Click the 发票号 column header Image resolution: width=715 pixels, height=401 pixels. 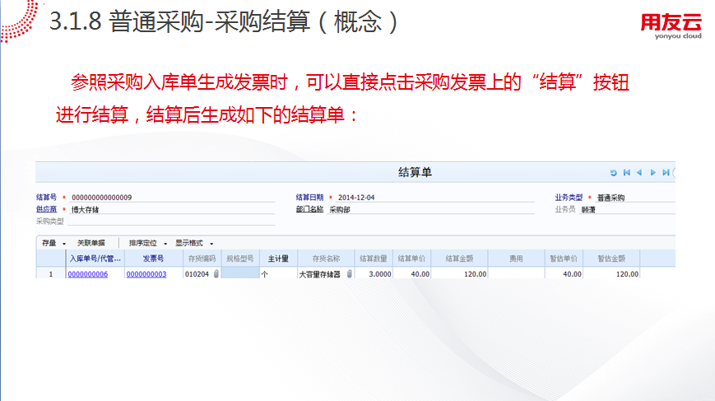click(154, 259)
